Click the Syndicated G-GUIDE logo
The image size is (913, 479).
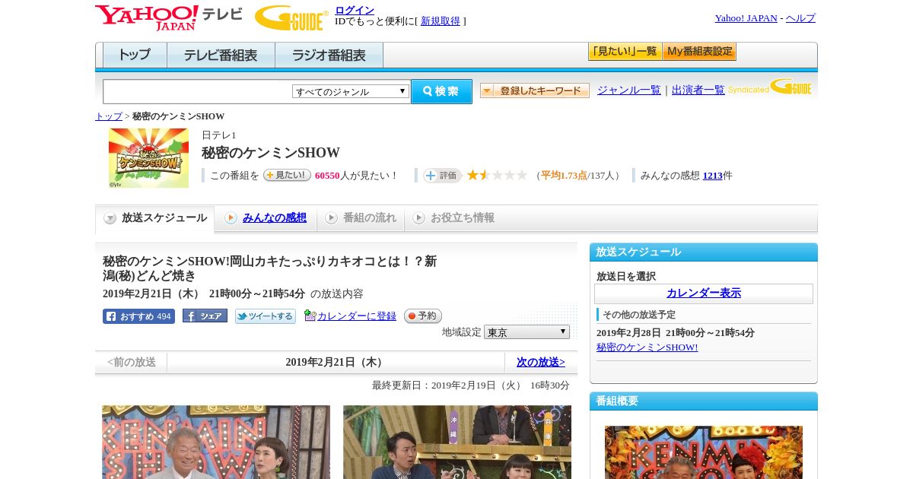(x=770, y=87)
